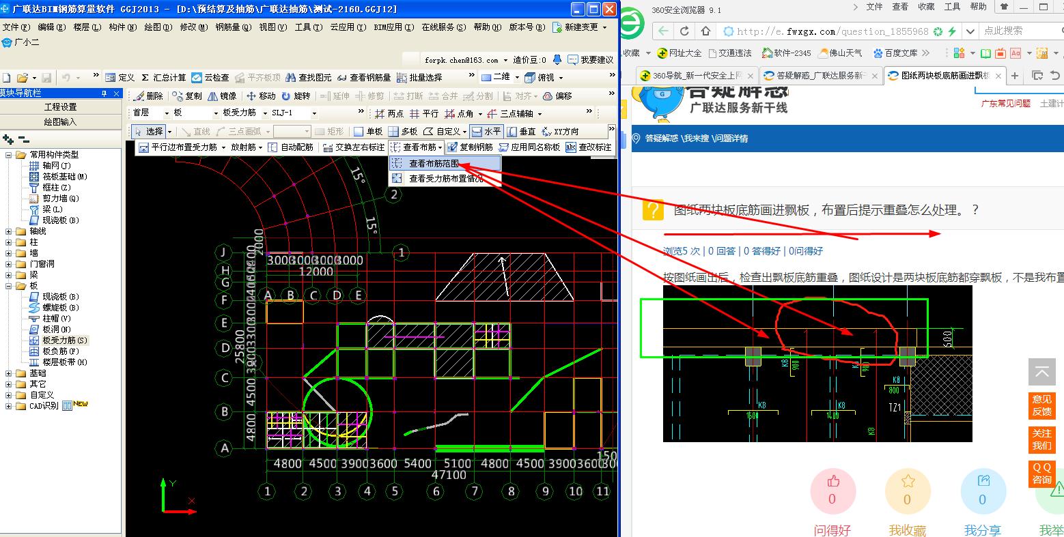Open 百度文库 bookmark
Viewport: 1064px width, 537px height.
click(894, 53)
